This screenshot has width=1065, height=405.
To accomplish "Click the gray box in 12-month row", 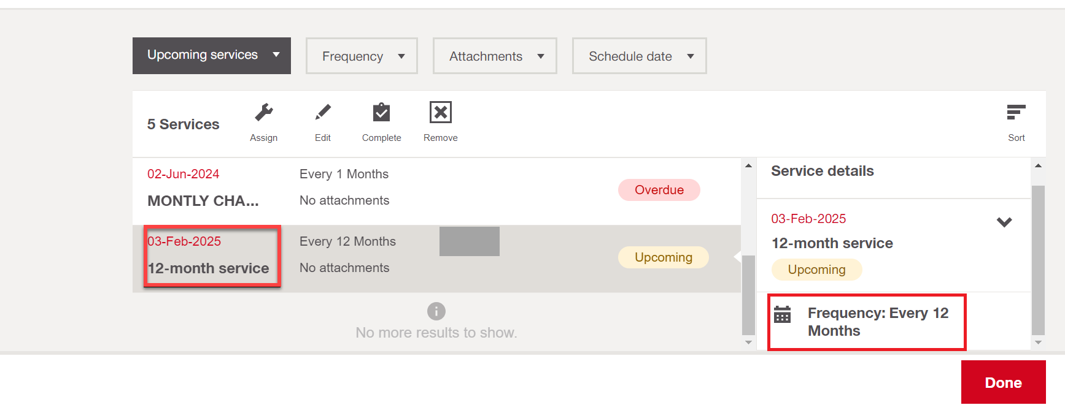I will pyautogui.click(x=470, y=241).
